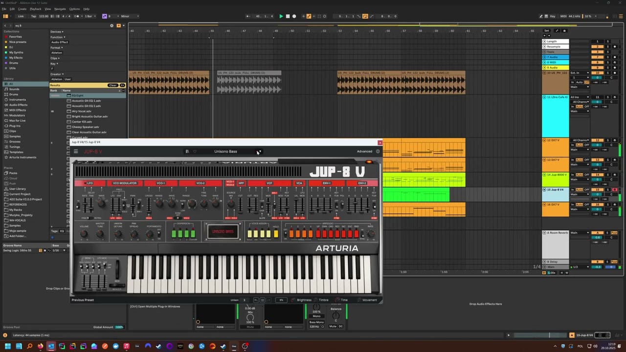The width and height of the screenshot is (626, 352).
Task: Open the Navigate menu
Action: click(x=60, y=9)
